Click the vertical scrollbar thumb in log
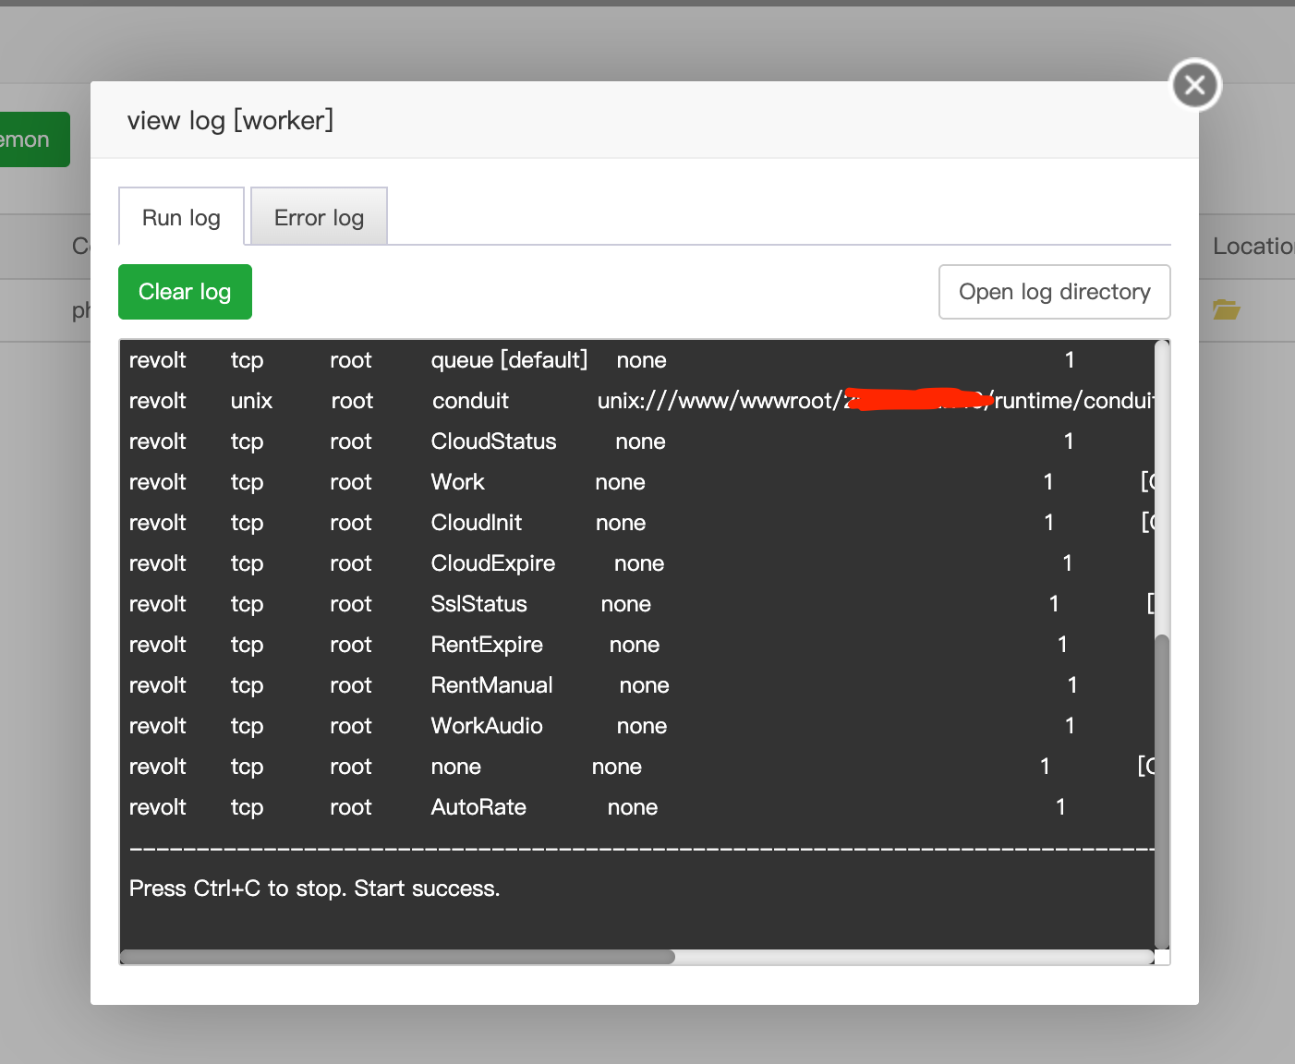This screenshot has width=1295, height=1064. pyautogui.click(x=1162, y=790)
